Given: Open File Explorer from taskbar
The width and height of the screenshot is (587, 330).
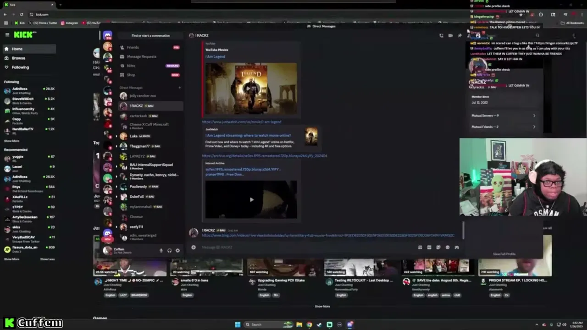Looking at the screenshot, I should point(299,324).
